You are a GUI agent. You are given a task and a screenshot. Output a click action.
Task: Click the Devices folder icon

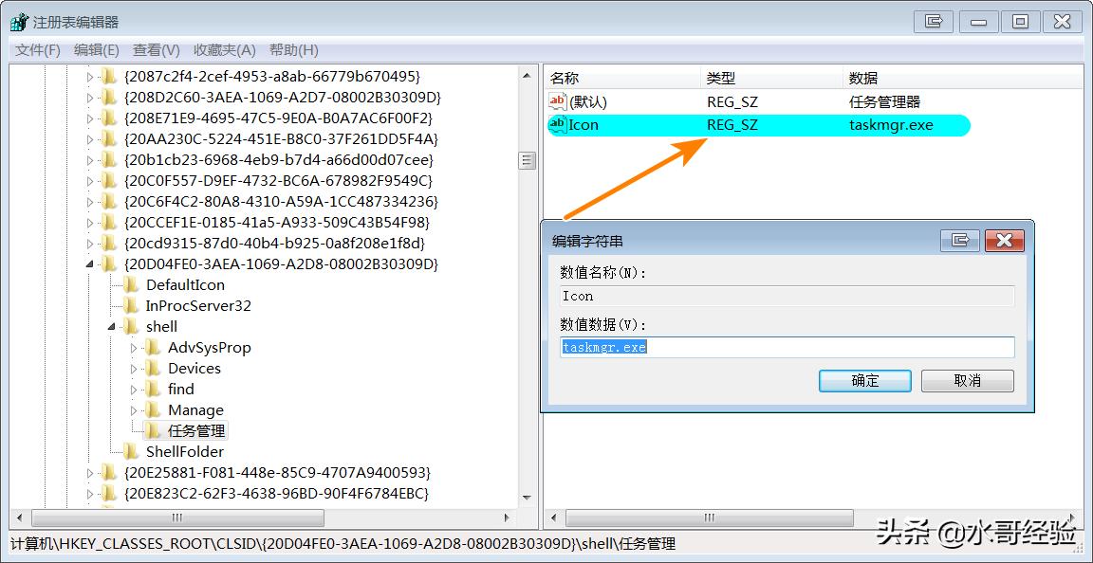153,368
